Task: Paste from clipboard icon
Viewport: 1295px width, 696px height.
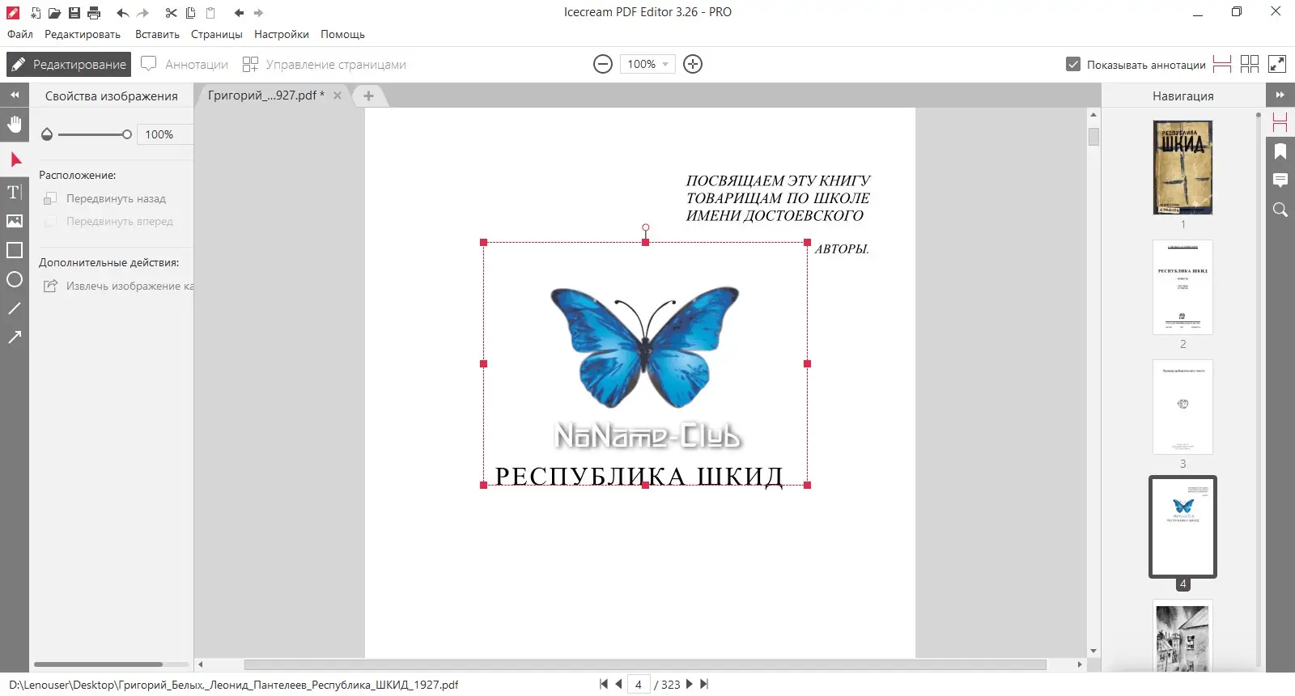Action: pos(210,13)
